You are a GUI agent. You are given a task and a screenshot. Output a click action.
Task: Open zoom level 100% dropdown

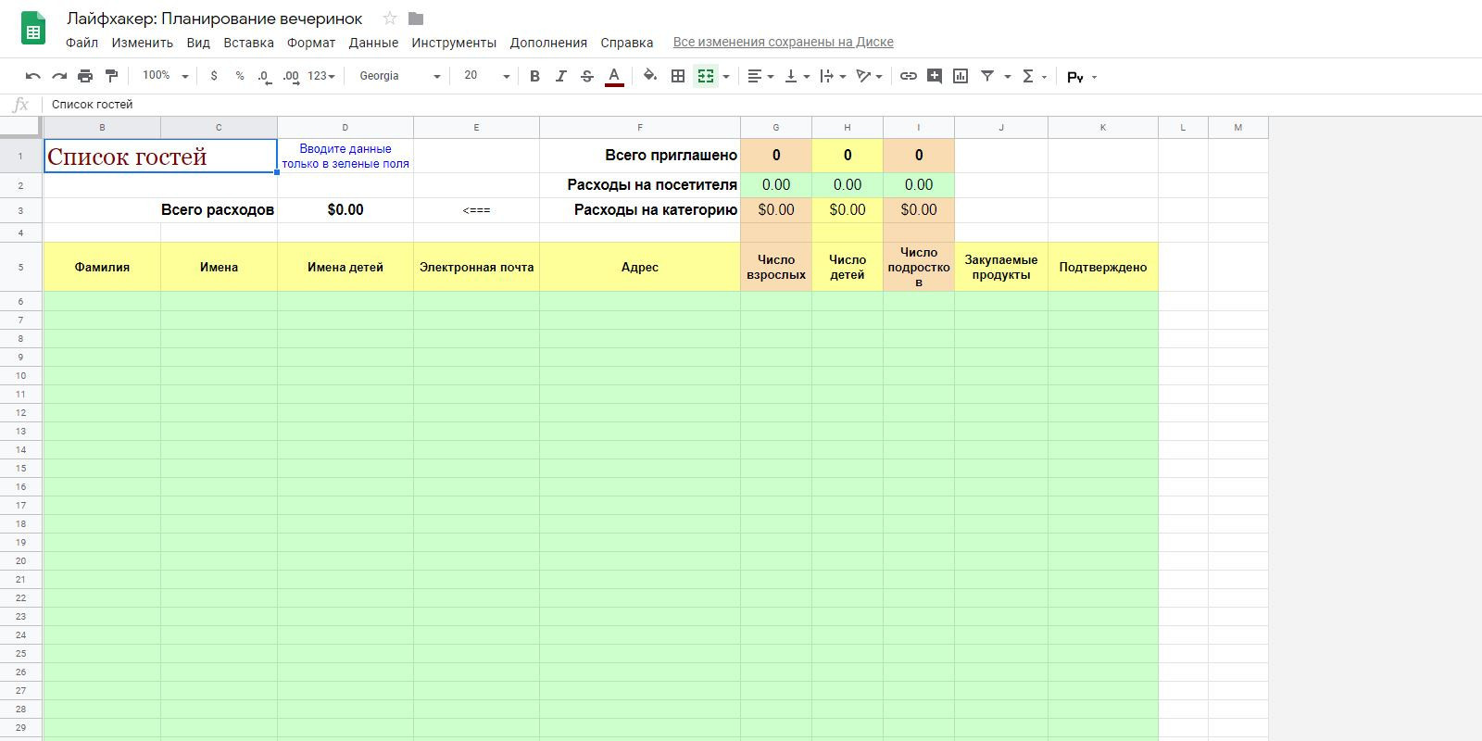tap(165, 76)
